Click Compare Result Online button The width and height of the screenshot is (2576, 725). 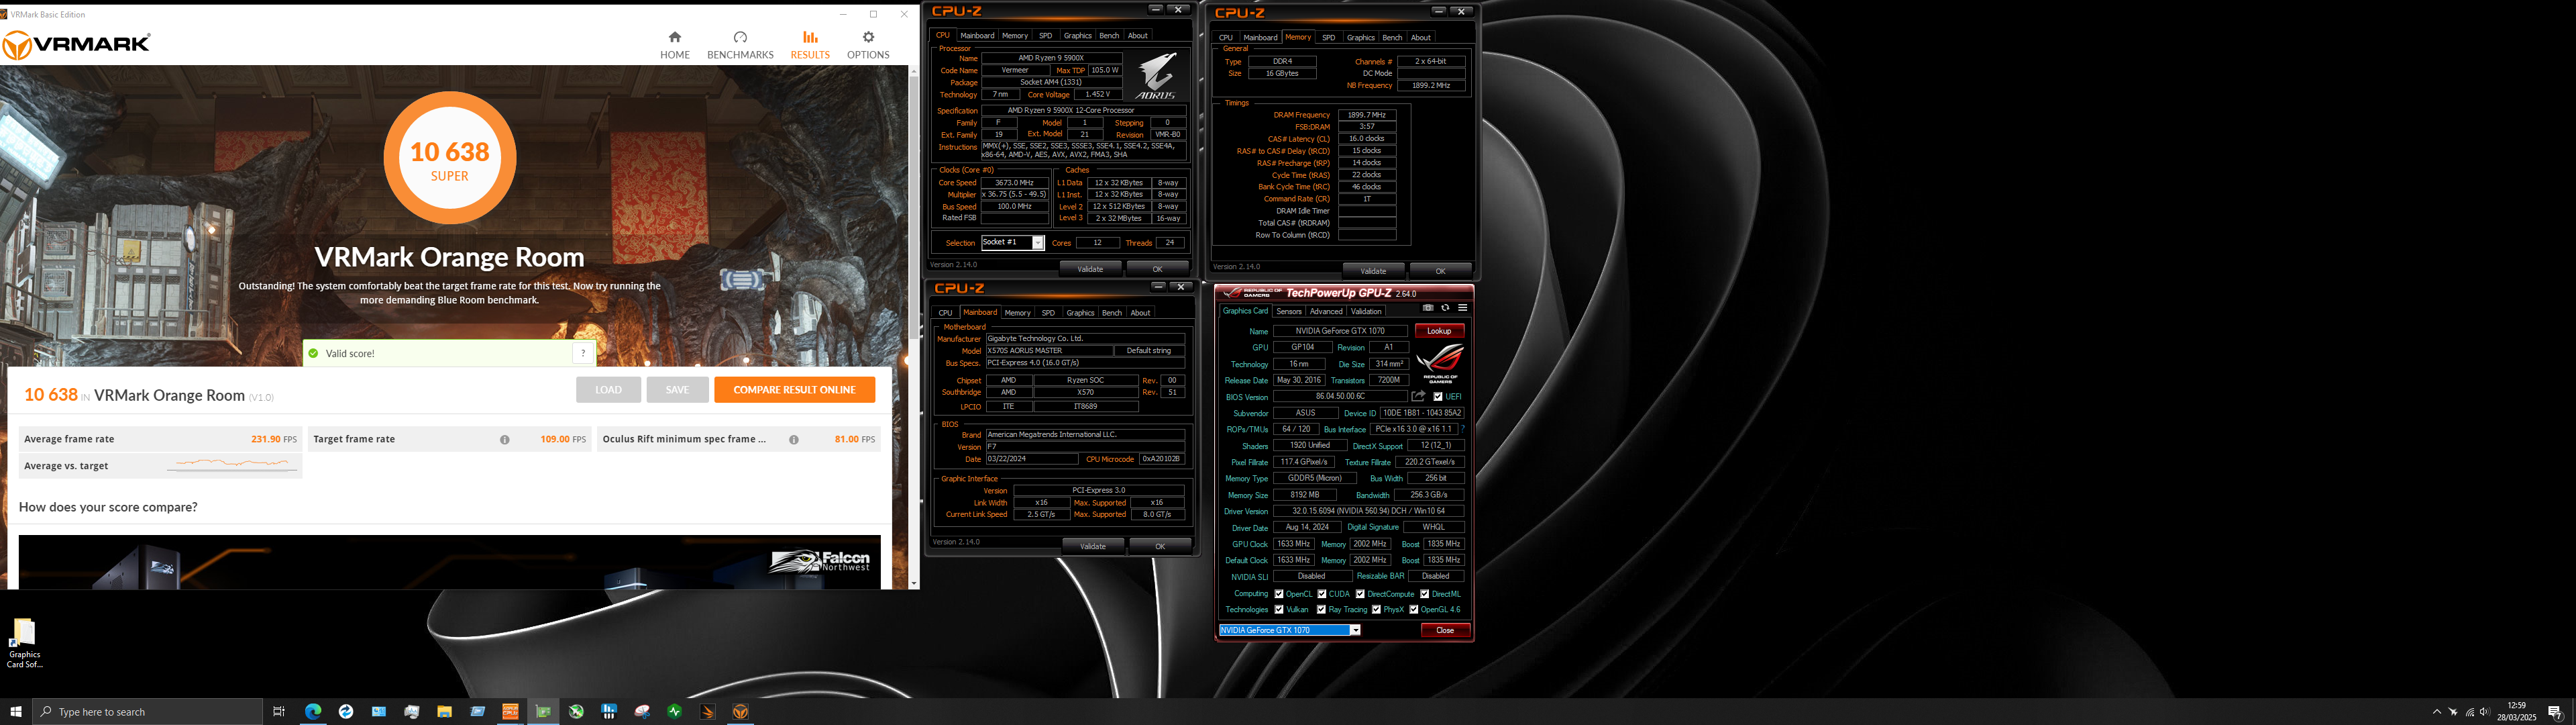pos(794,389)
